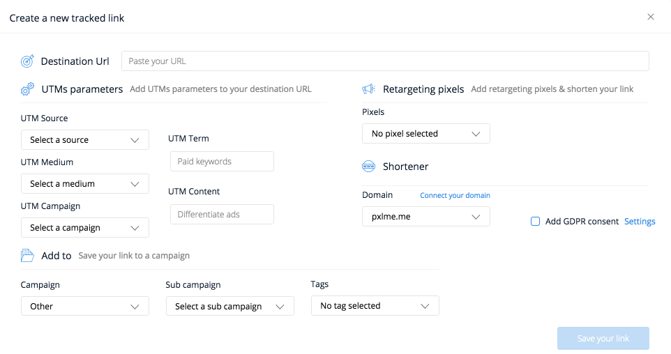The width and height of the screenshot is (671, 354).
Task: Click the Add to folder icon
Action: (27, 256)
